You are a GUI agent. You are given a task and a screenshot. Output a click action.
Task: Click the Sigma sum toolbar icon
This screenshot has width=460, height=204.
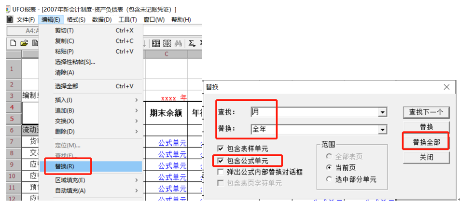(192, 43)
